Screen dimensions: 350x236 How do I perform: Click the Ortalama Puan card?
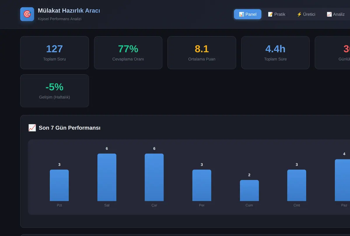point(202,53)
